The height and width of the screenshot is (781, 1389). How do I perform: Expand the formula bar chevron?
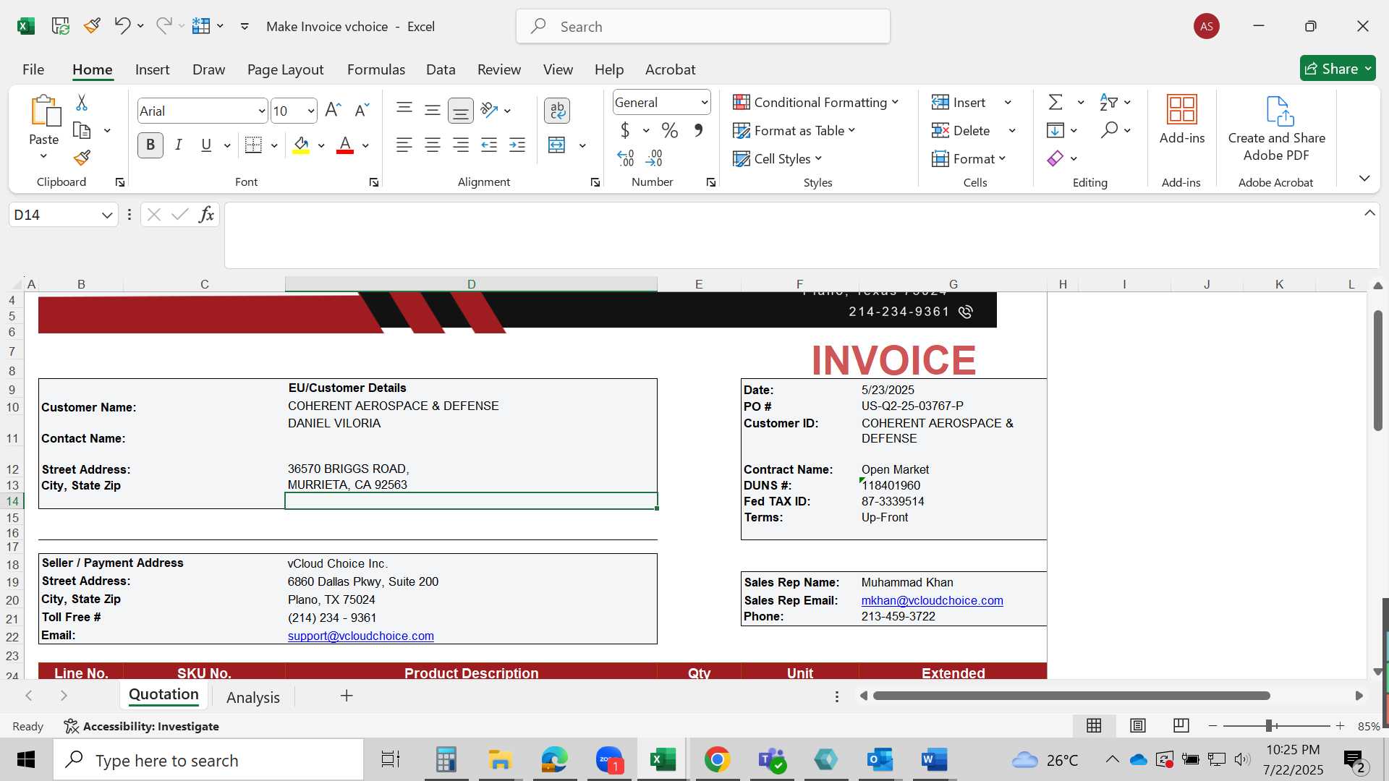pyautogui.click(x=1369, y=213)
